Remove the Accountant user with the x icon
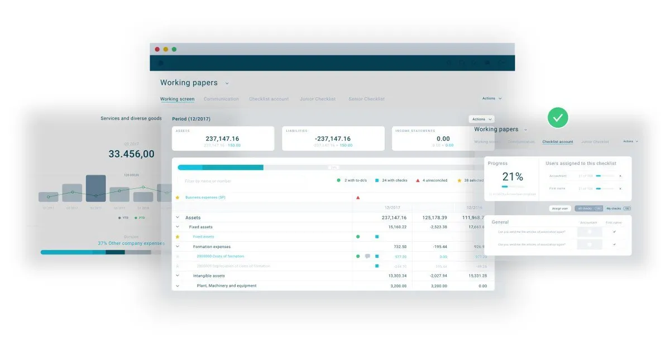The height and width of the screenshot is (350, 670). (620, 176)
